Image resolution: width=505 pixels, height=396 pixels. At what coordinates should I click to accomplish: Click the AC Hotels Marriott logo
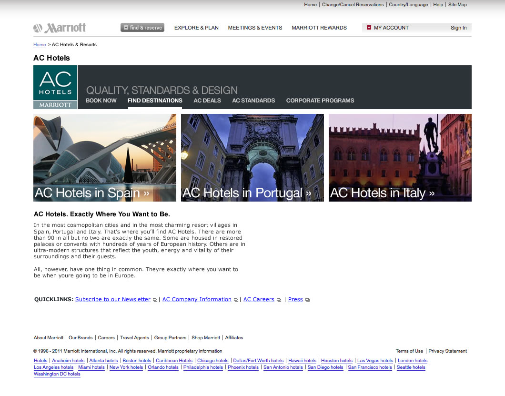pyautogui.click(x=55, y=87)
